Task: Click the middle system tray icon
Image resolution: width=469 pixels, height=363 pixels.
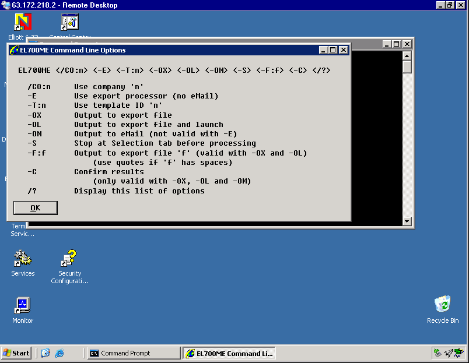Action: pos(449,353)
